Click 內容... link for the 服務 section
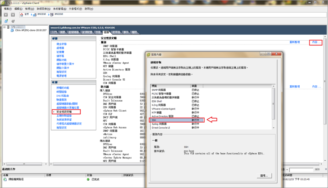Screen dimensions: 328x188 click(x=316, y=42)
